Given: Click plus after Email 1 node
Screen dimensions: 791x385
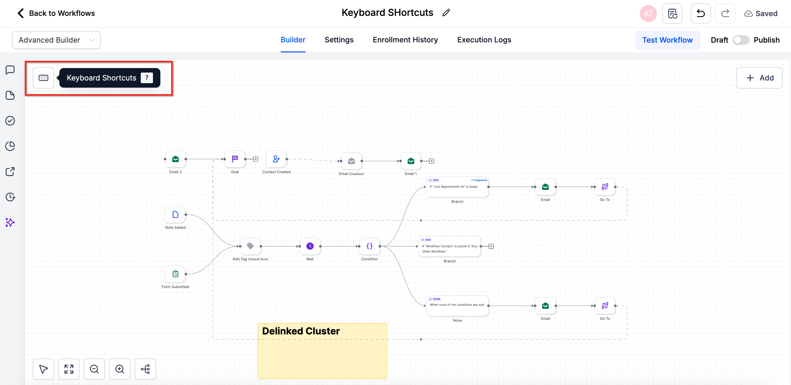Looking at the screenshot, I should pos(432,161).
